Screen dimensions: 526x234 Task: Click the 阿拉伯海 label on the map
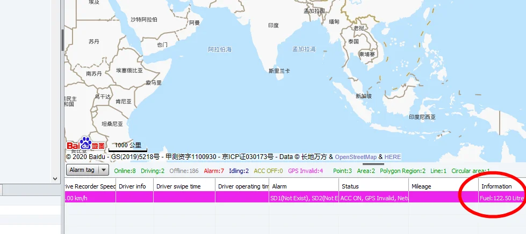(220, 49)
